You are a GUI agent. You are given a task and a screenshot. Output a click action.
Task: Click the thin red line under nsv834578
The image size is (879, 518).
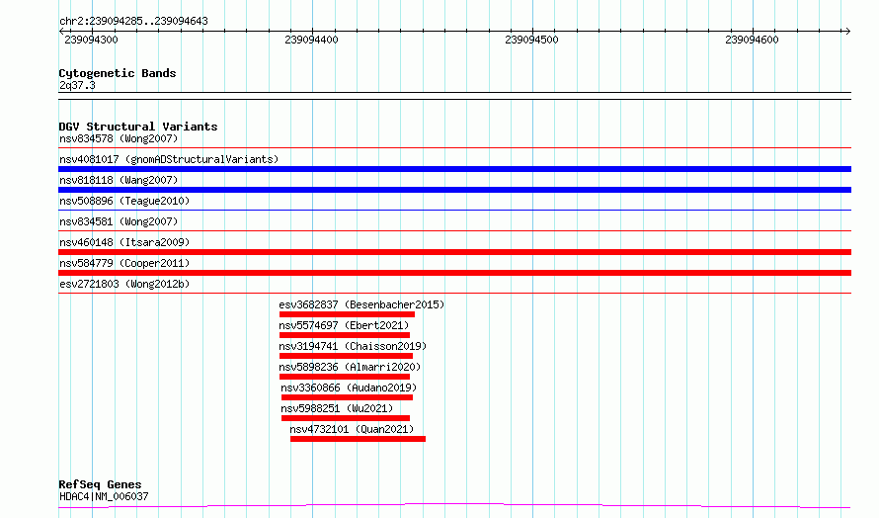454,148
